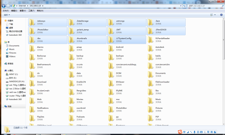The width and height of the screenshot is (225, 135).
Task: Click the blue help question mark icon
Action: point(222,15)
